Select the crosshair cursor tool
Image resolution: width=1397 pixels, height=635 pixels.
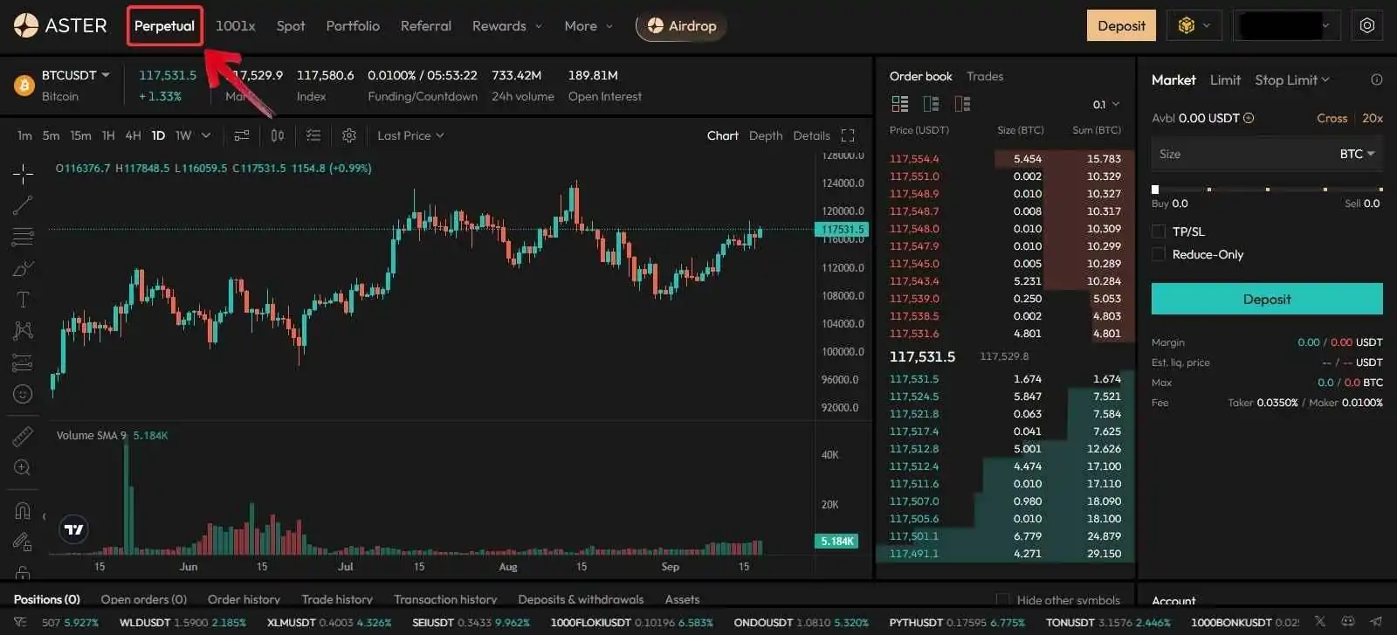click(23, 173)
